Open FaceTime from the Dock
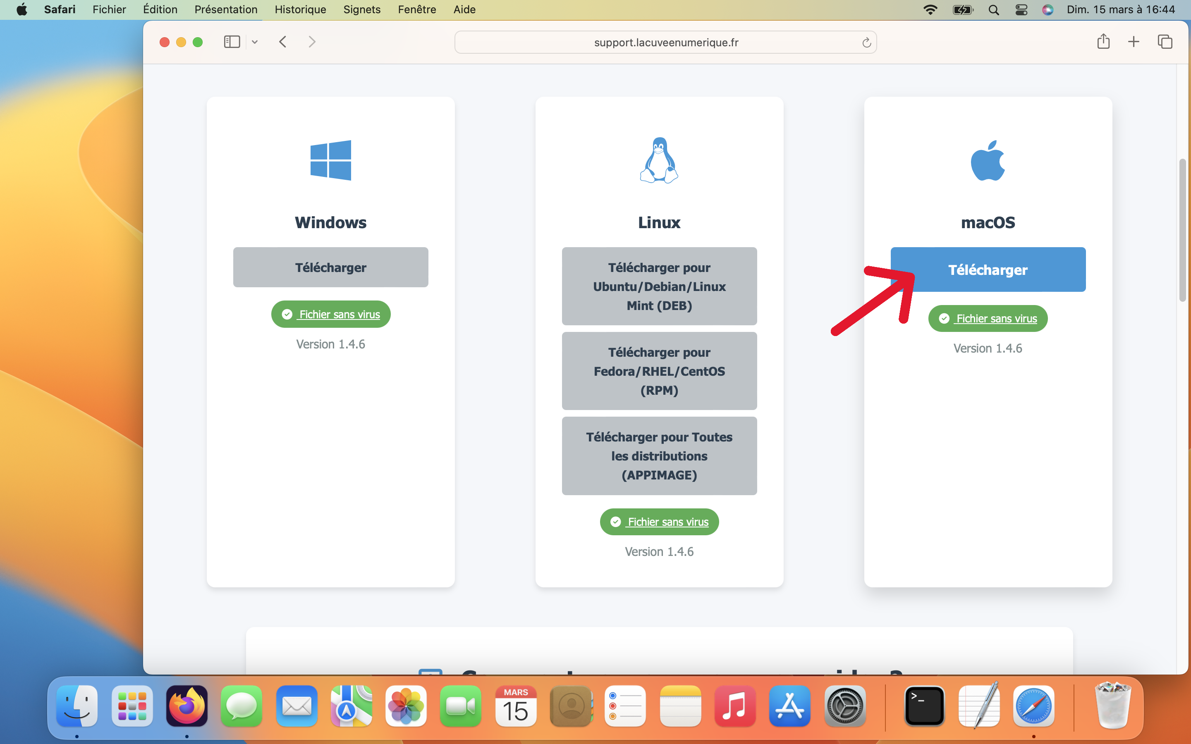This screenshot has height=744, width=1191. tap(460, 706)
